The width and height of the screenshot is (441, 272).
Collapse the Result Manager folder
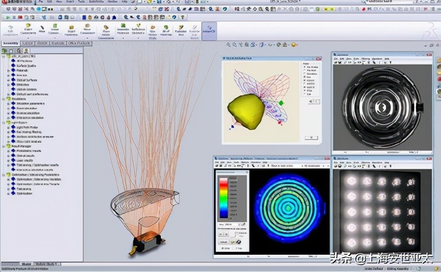coord(3,146)
